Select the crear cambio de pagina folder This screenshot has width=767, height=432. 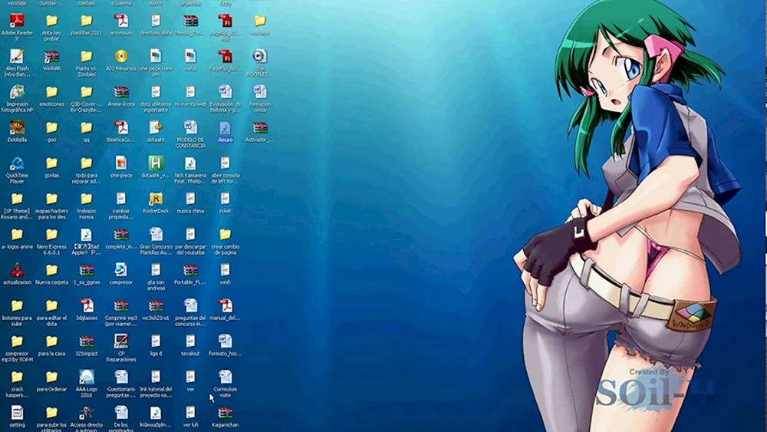click(x=225, y=235)
